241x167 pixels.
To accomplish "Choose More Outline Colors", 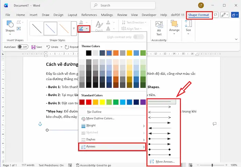I will pos(100,119).
